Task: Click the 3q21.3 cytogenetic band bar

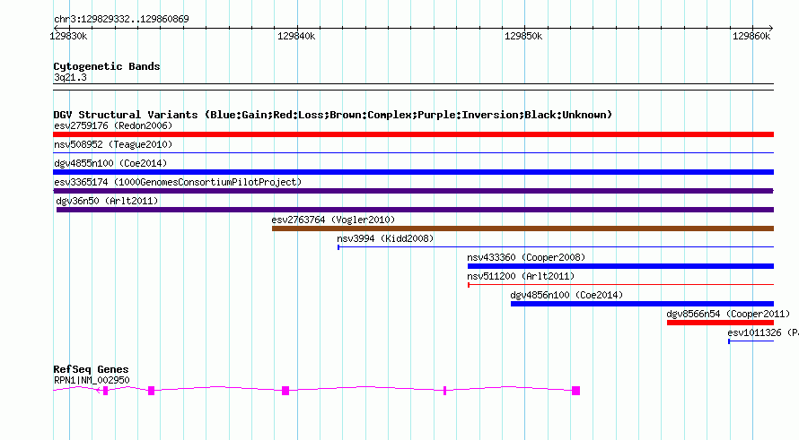Action: tap(413, 87)
